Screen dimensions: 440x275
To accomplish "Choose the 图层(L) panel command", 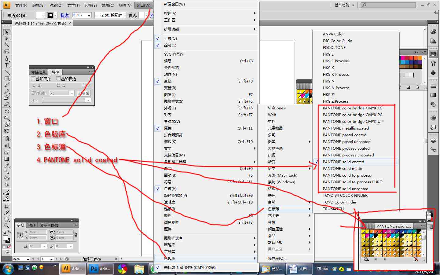I will coord(206,94).
